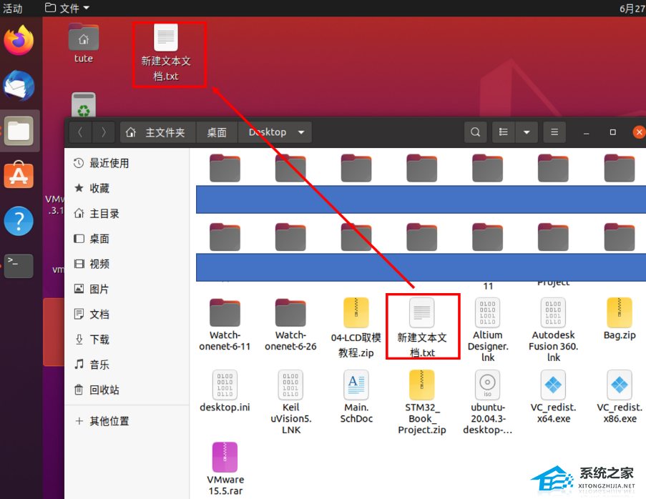This screenshot has width=646, height=499.
Task: Click 主文件夹 in the path bar
Action: point(157,132)
